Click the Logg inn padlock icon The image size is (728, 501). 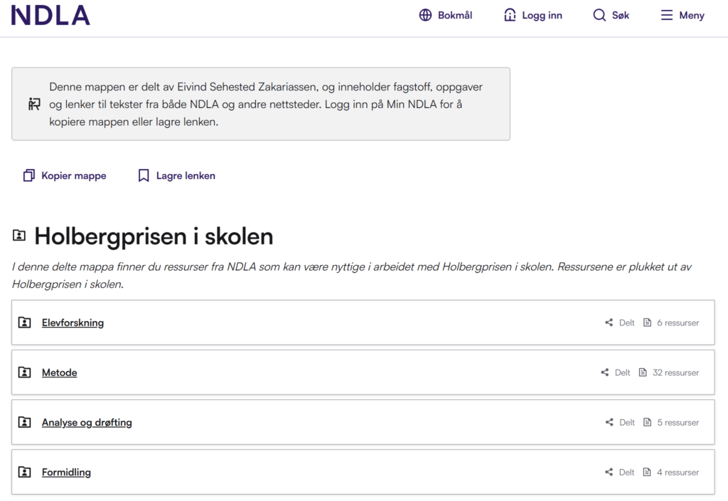[508, 14]
